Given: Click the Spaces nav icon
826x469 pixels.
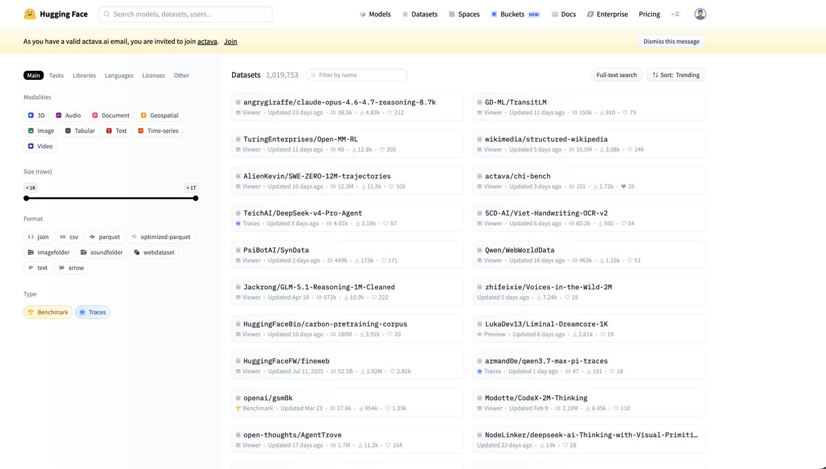Looking at the screenshot, I should pyautogui.click(x=452, y=14).
